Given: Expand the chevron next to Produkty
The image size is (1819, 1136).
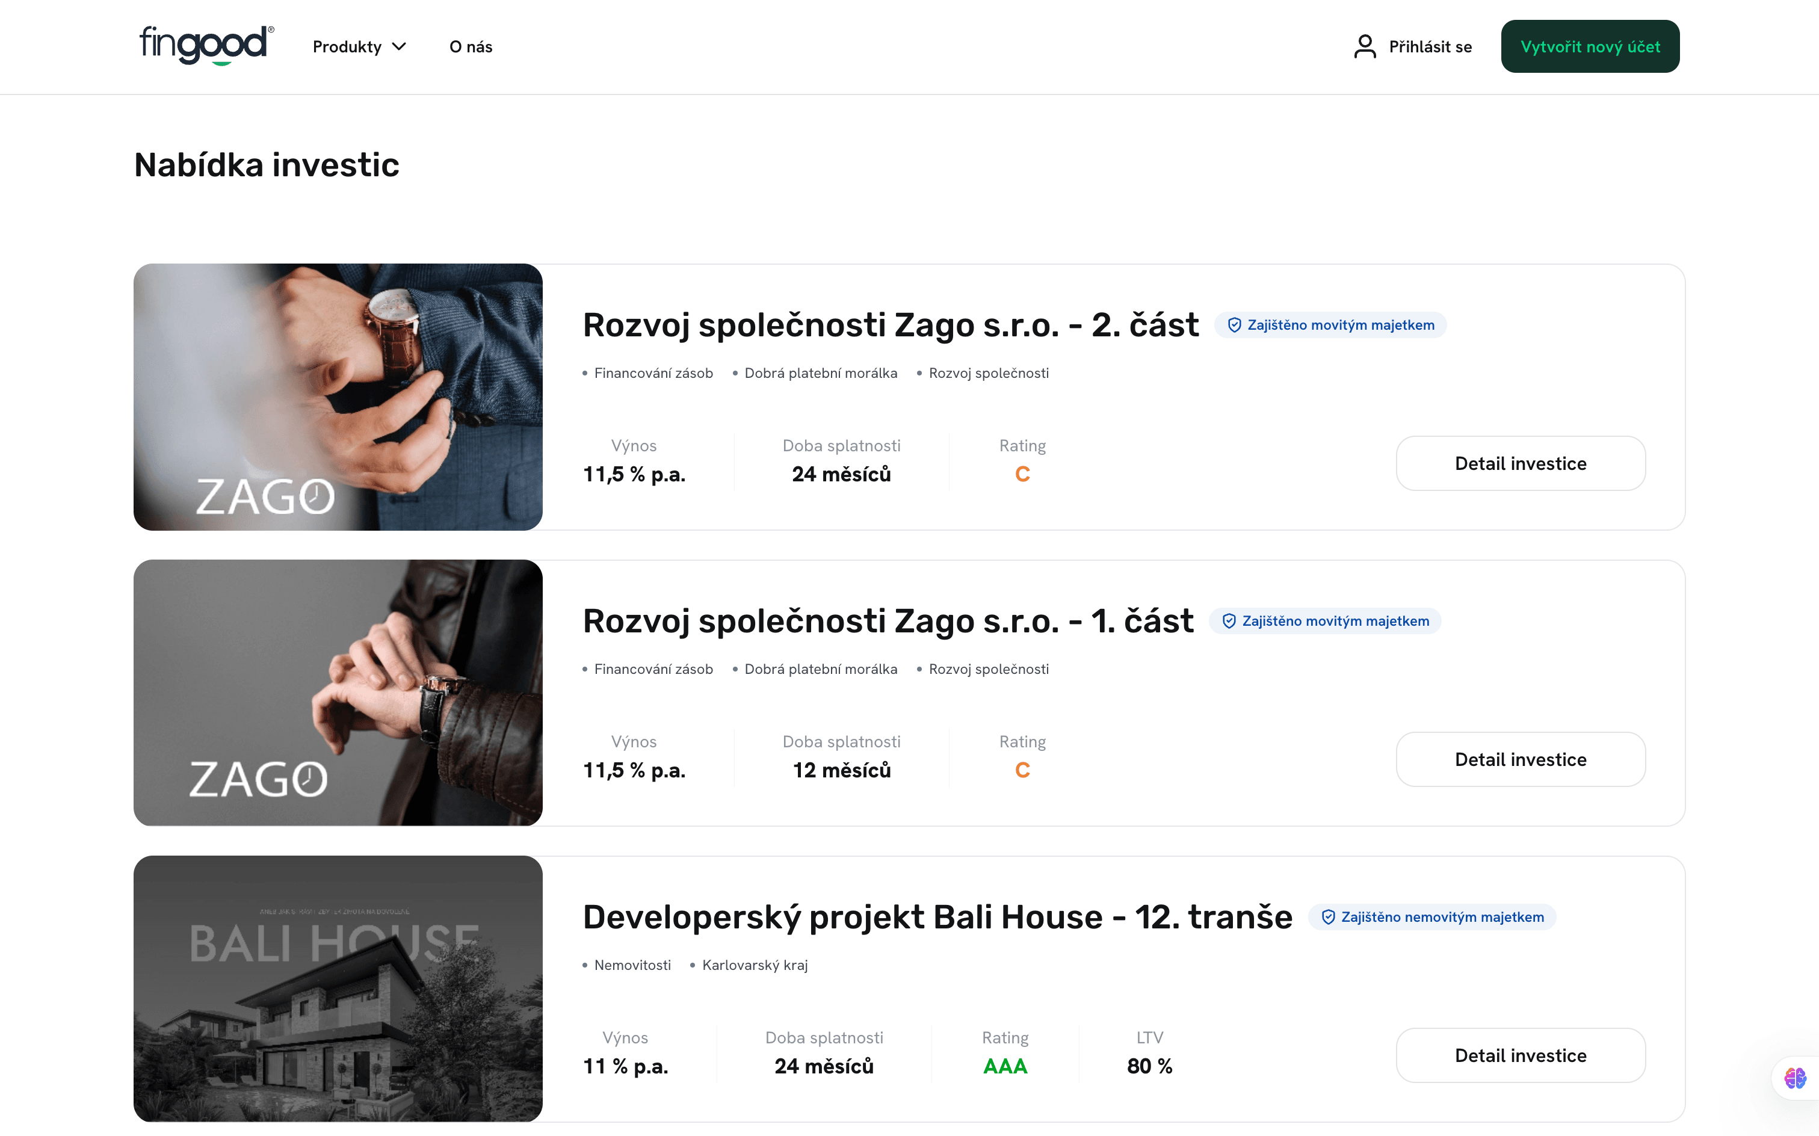Looking at the screenshot, I should coord(399,46).
